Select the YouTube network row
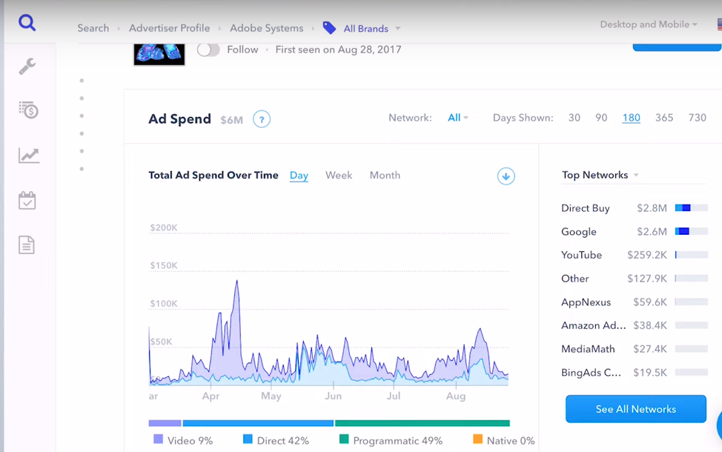 coord(634,255)
